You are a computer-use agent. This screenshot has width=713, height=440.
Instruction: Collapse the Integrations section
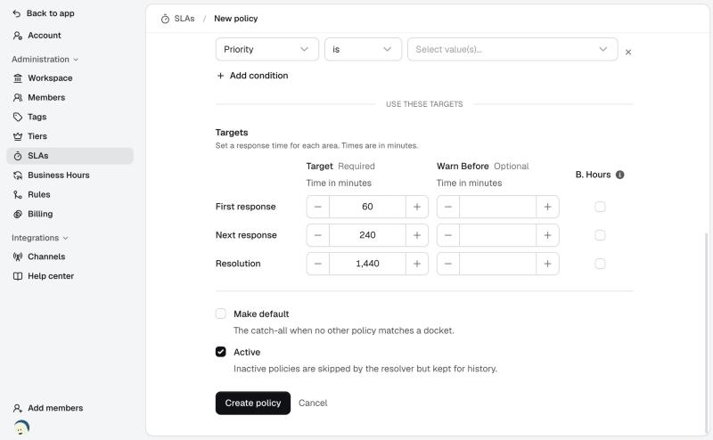(40, 238)
